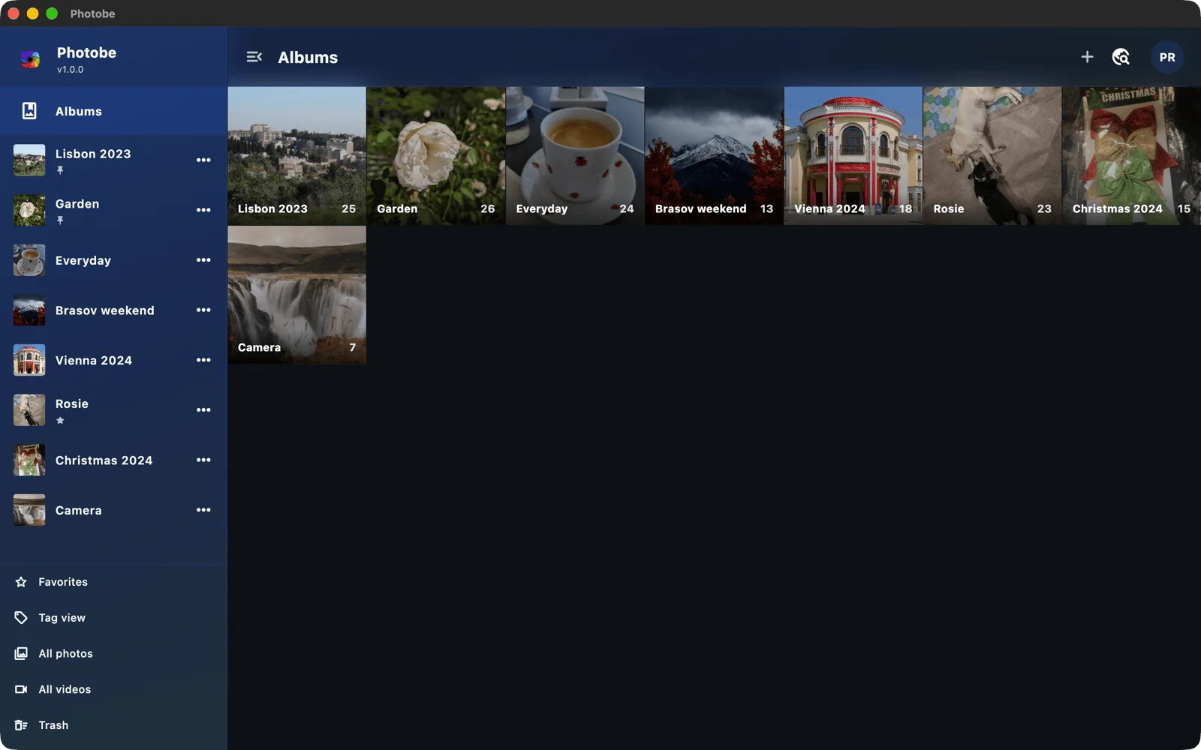Select Garden album in the sidebar
Viewport: 1201px width, 750px height.
coord(113,210)
